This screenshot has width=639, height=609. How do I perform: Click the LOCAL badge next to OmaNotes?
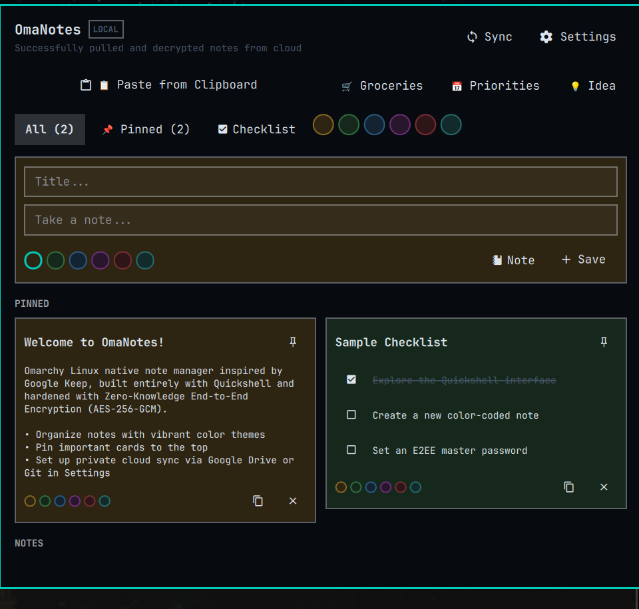[106, 29]
